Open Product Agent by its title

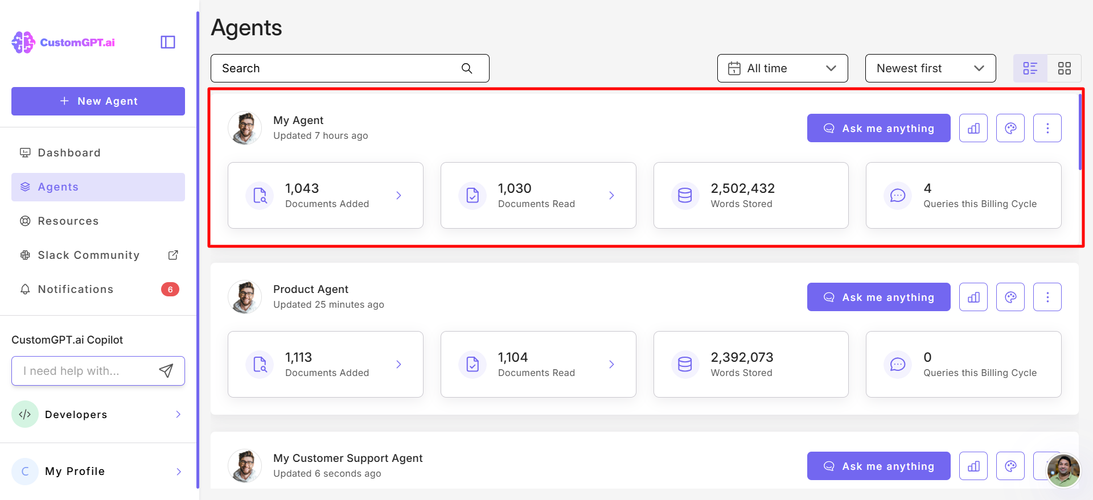click(x=311, y=289)
